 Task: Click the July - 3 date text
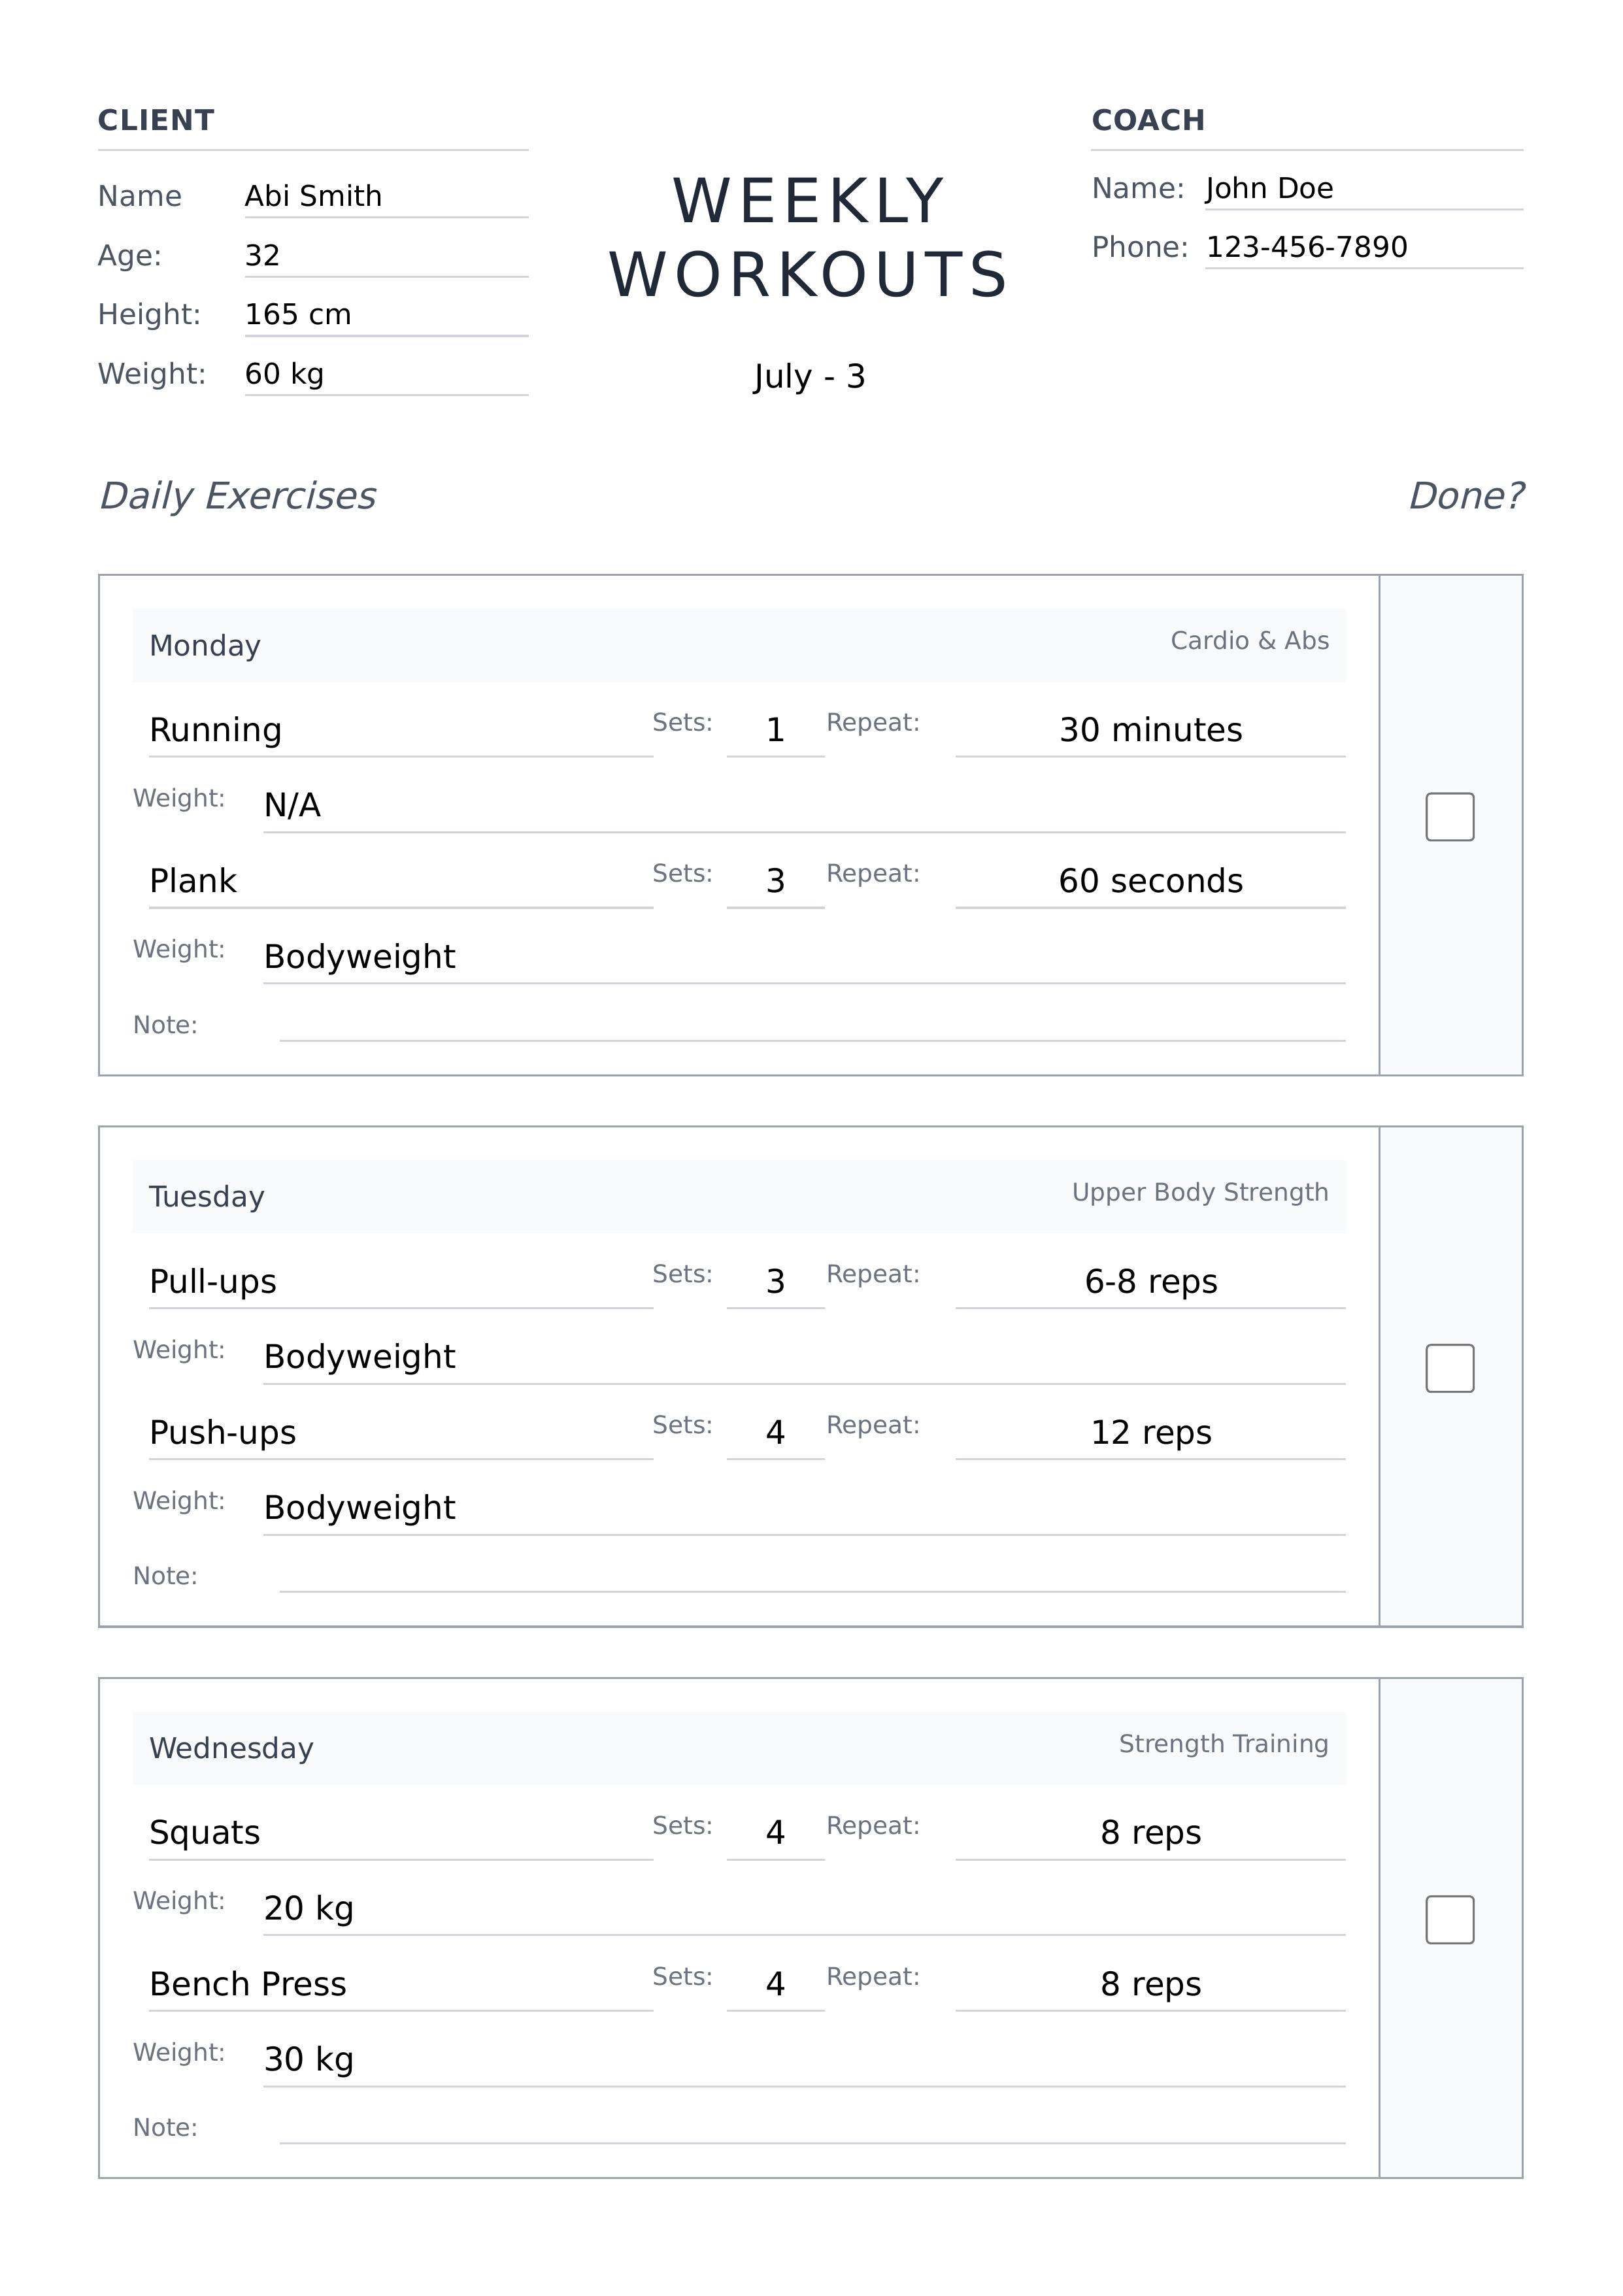point(809,377)
